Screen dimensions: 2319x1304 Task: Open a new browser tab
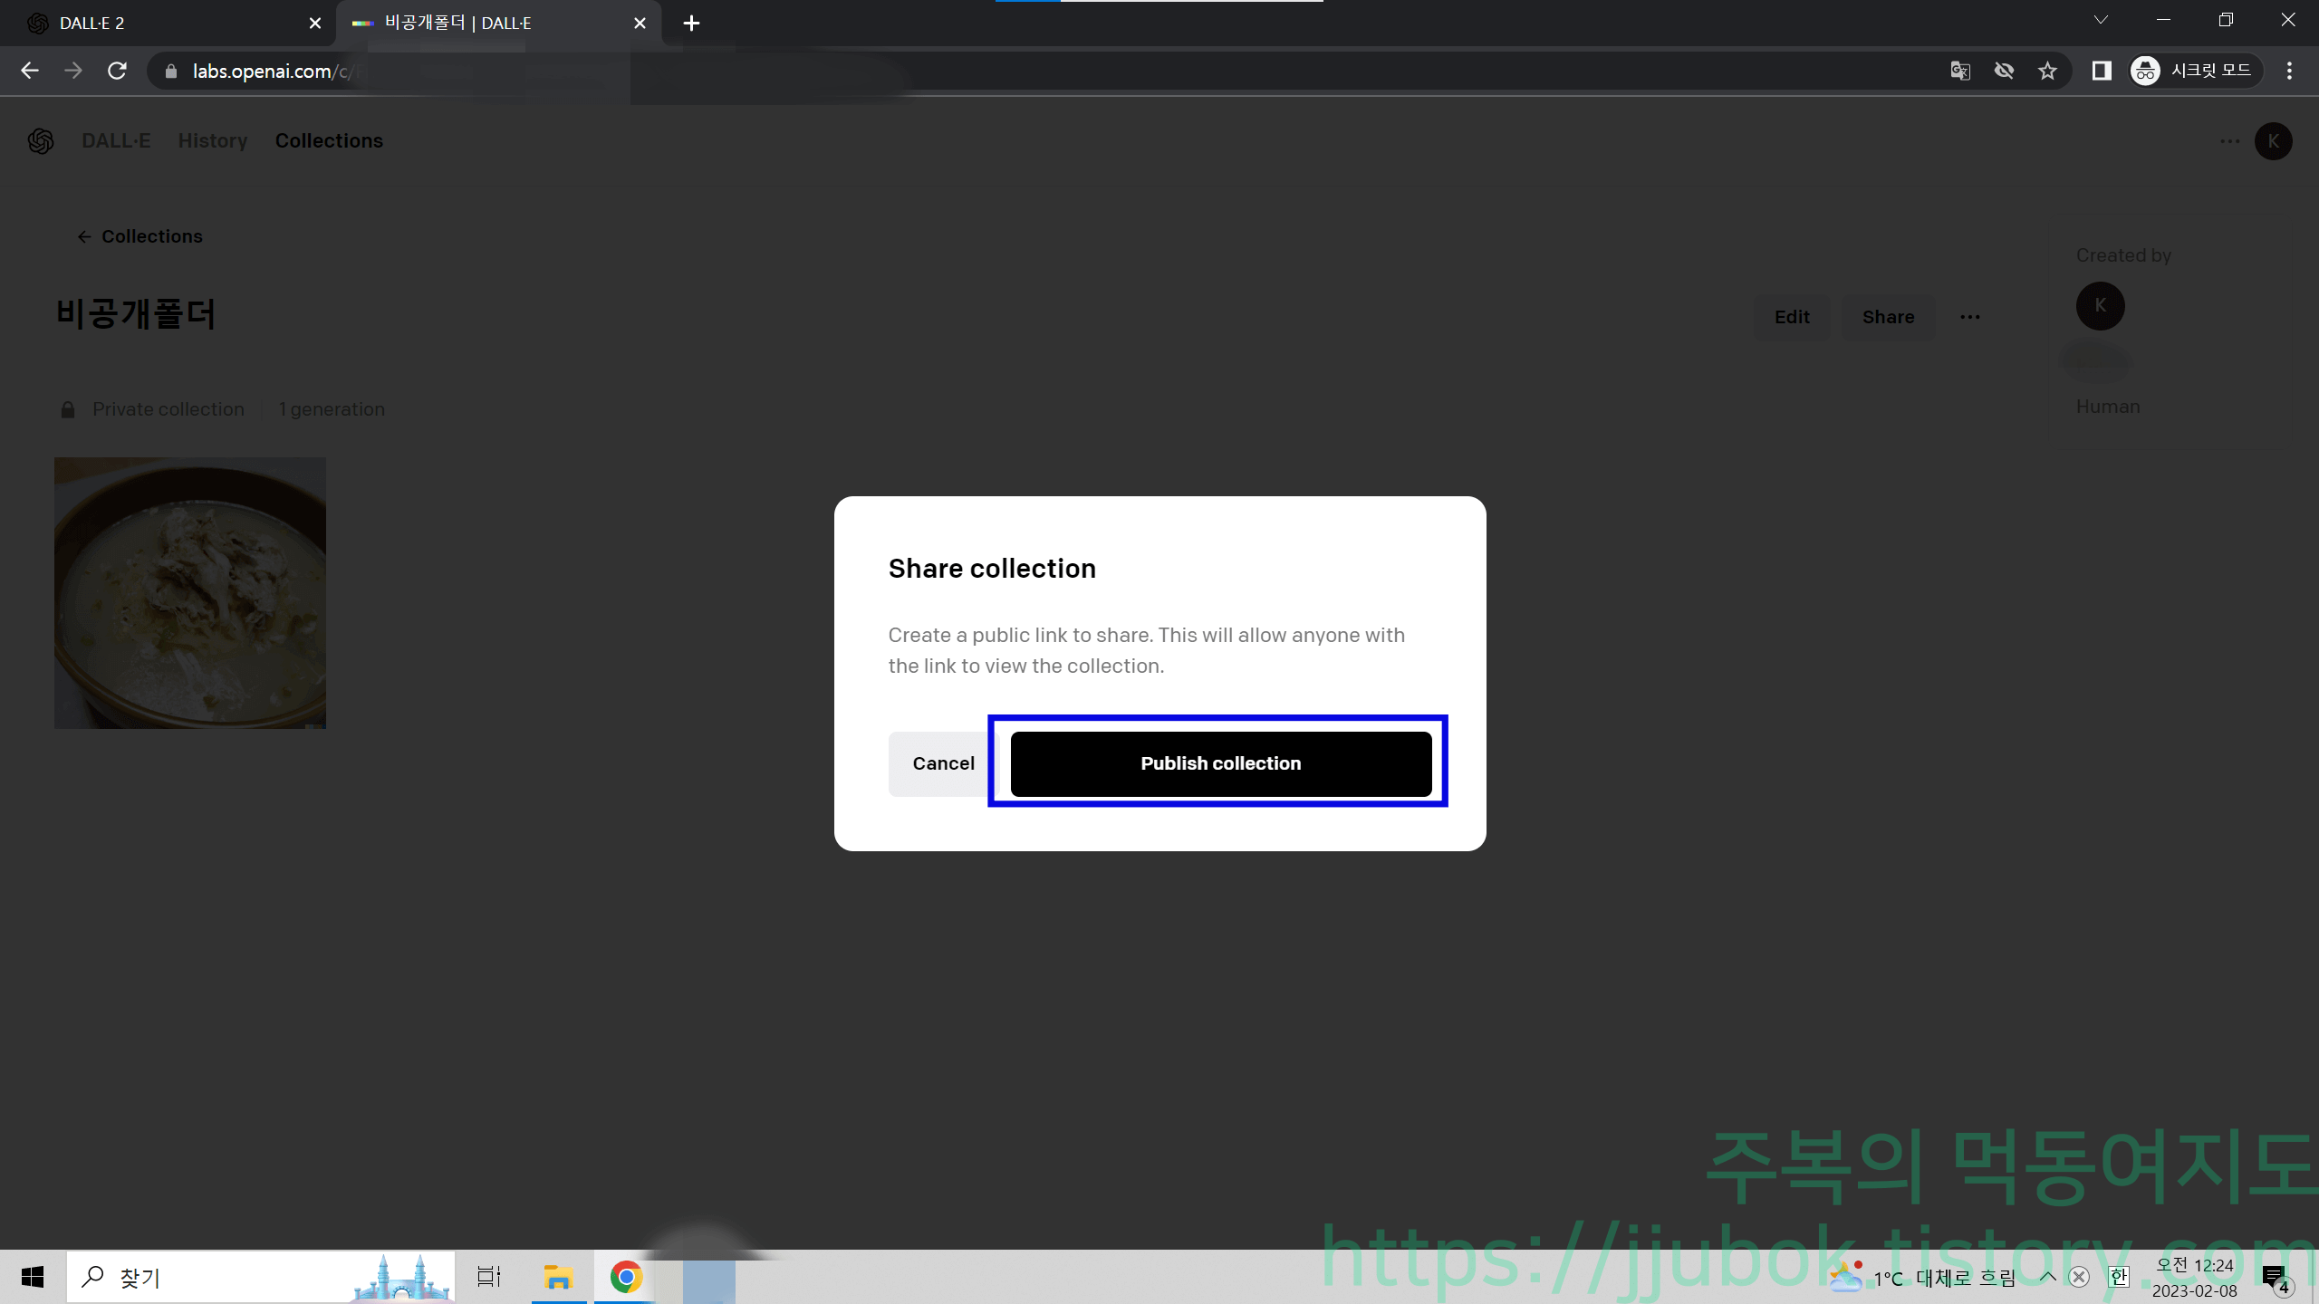point(691,24)
